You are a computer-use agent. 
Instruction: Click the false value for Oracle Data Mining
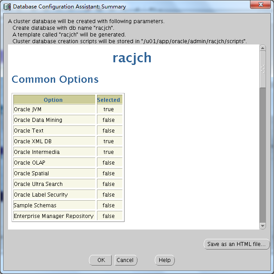(x=109, y=120)
